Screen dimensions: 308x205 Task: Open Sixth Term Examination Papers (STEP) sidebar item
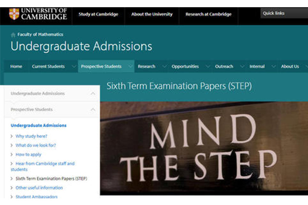pos(51,178)
